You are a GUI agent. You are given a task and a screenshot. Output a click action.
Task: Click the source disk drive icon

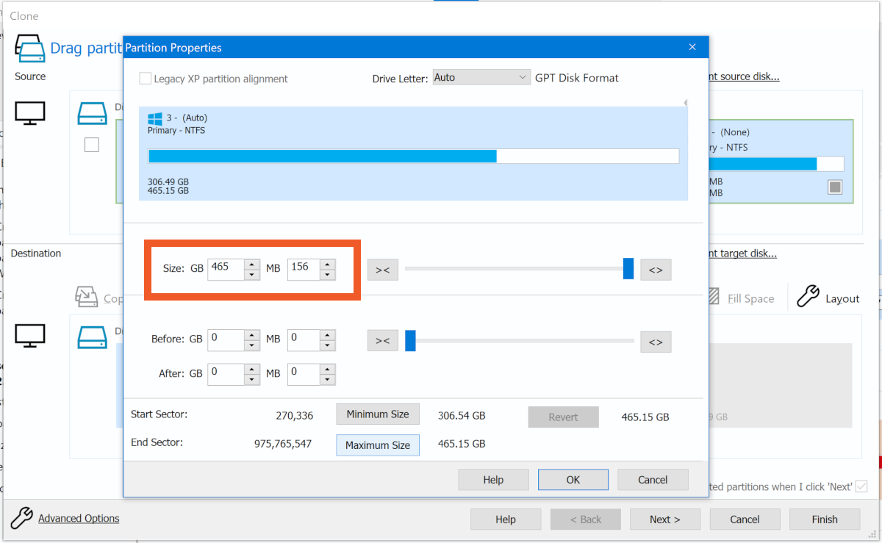[91, 113]
